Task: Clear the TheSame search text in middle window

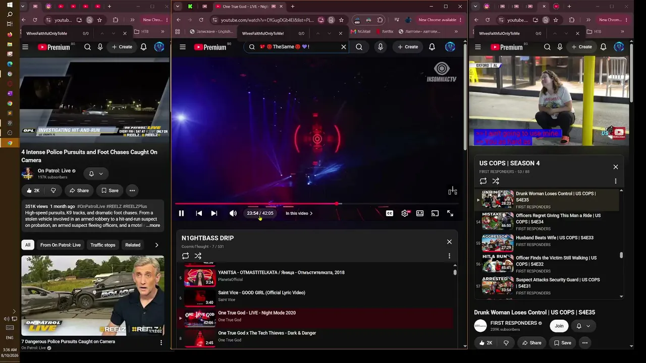Action: click(344, 47)
